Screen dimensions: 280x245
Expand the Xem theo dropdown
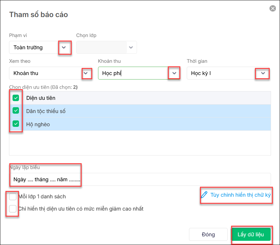pyautogui.click(x=86, y=73)
